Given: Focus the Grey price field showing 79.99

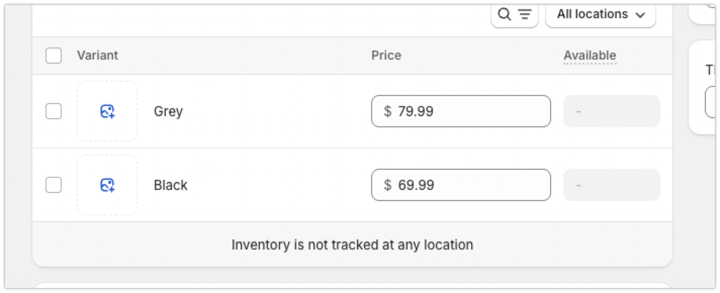Looking at the screenshot, I should point(470,111).
